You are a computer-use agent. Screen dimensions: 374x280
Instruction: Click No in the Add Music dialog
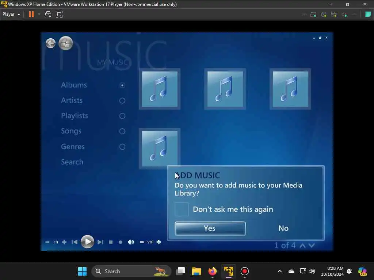coord(283,228)
